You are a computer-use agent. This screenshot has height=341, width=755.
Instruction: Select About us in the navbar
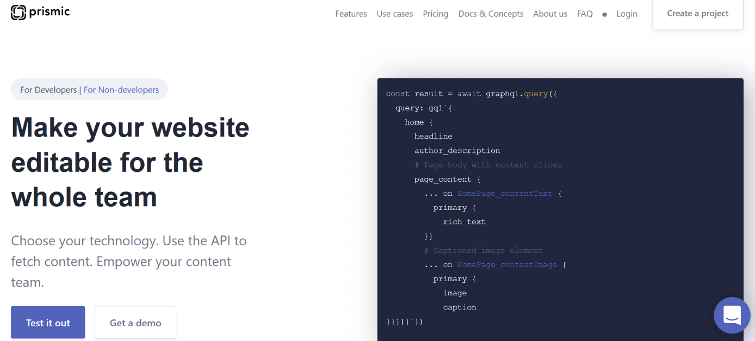pyautogui.click(x=550, y=14)
